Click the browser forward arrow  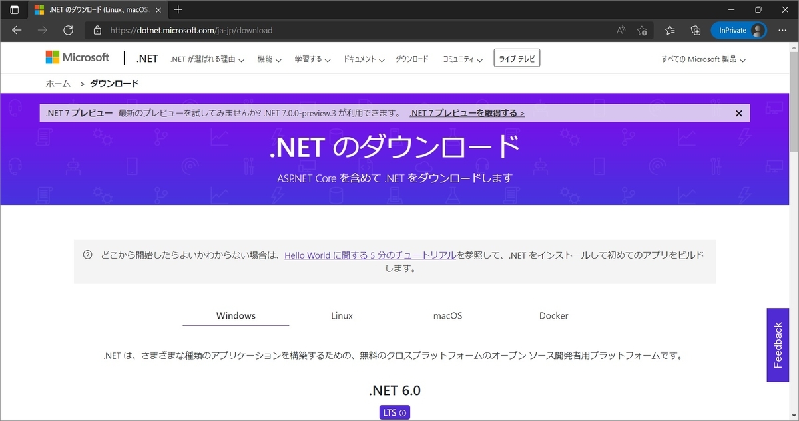click(x=43, y=30)
